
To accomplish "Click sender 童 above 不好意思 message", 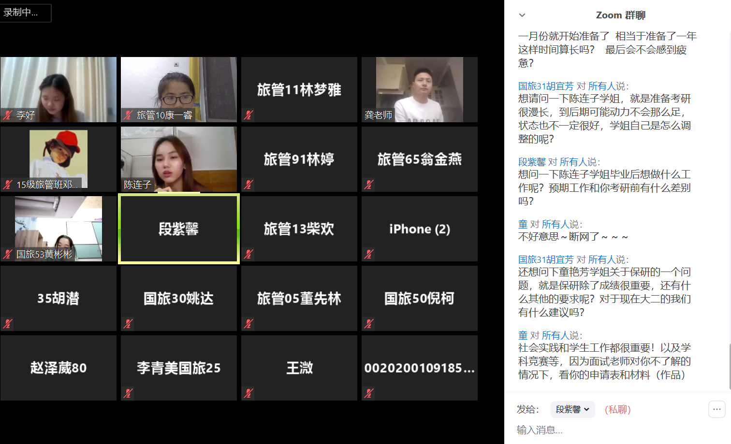I will pos(523,224).
